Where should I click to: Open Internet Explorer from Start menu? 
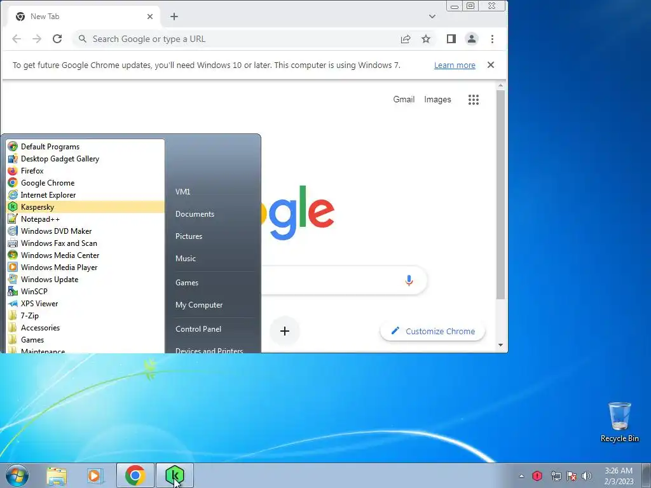coord(85,194)
